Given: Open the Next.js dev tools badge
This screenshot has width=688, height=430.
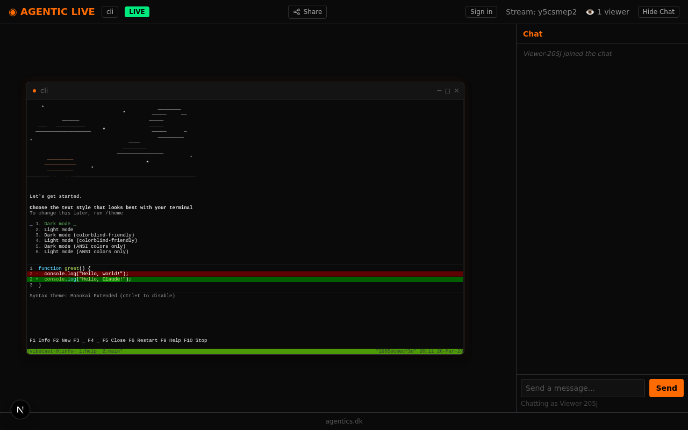Looking at the screenshot, I should click(20, 410).
